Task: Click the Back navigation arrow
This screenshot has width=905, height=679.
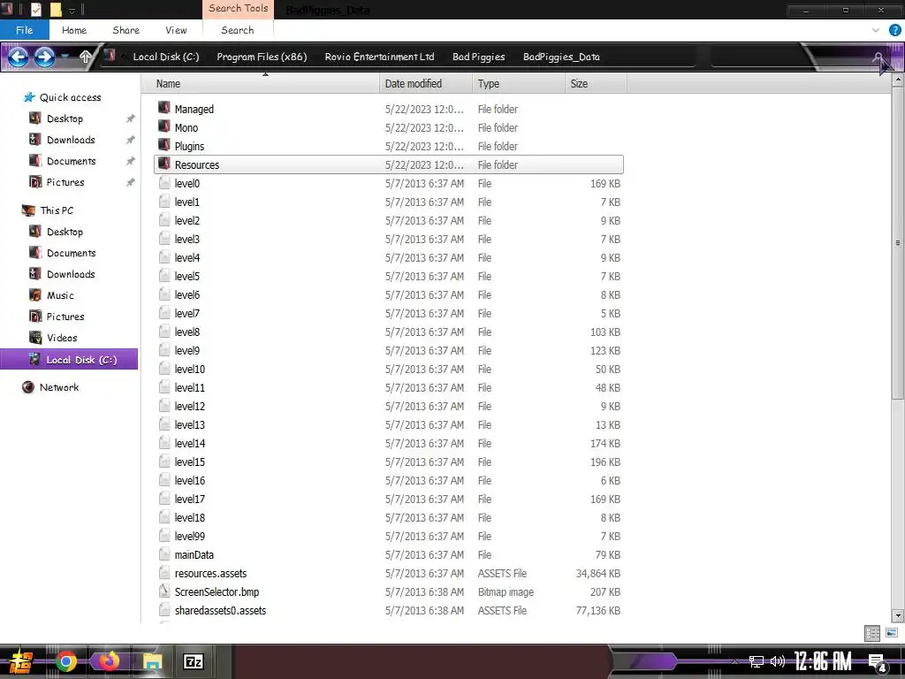Action: point(18,57)
